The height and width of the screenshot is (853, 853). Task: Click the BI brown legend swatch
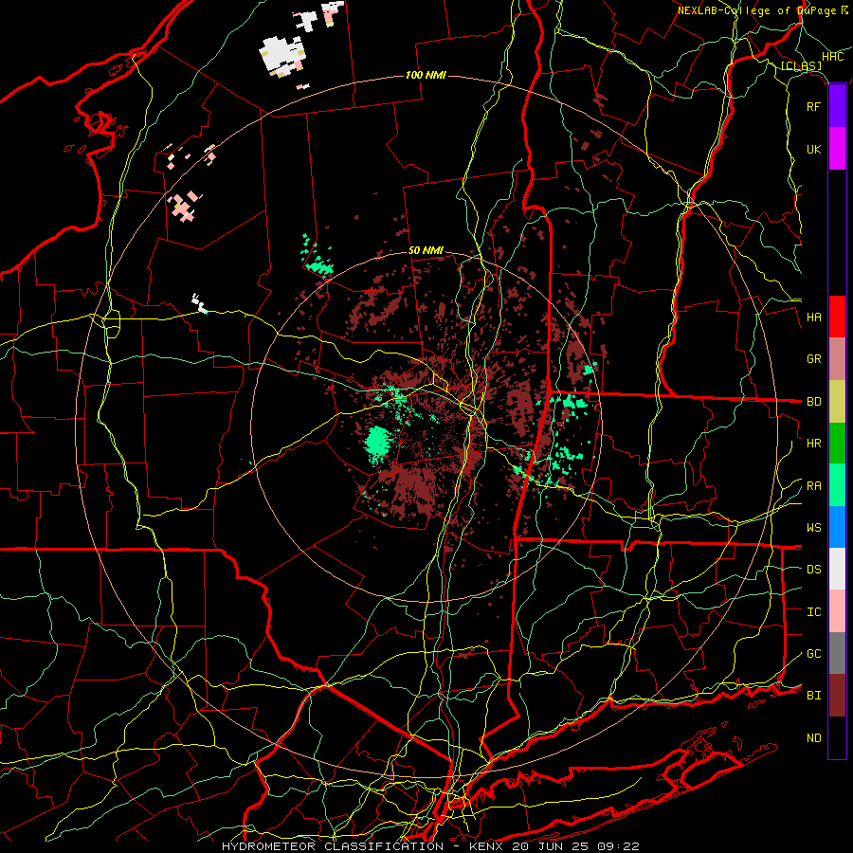(837, 696)
